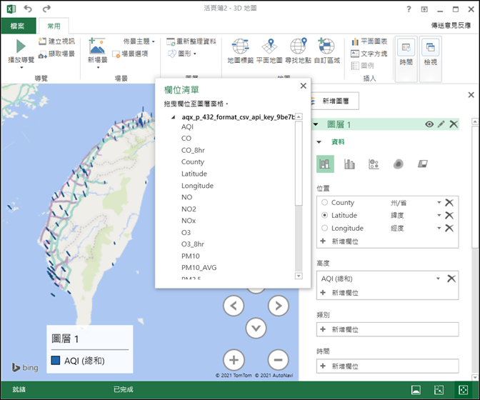Click AQI legend blue color swatch
The image size is (480, 400).
[56, 360]
